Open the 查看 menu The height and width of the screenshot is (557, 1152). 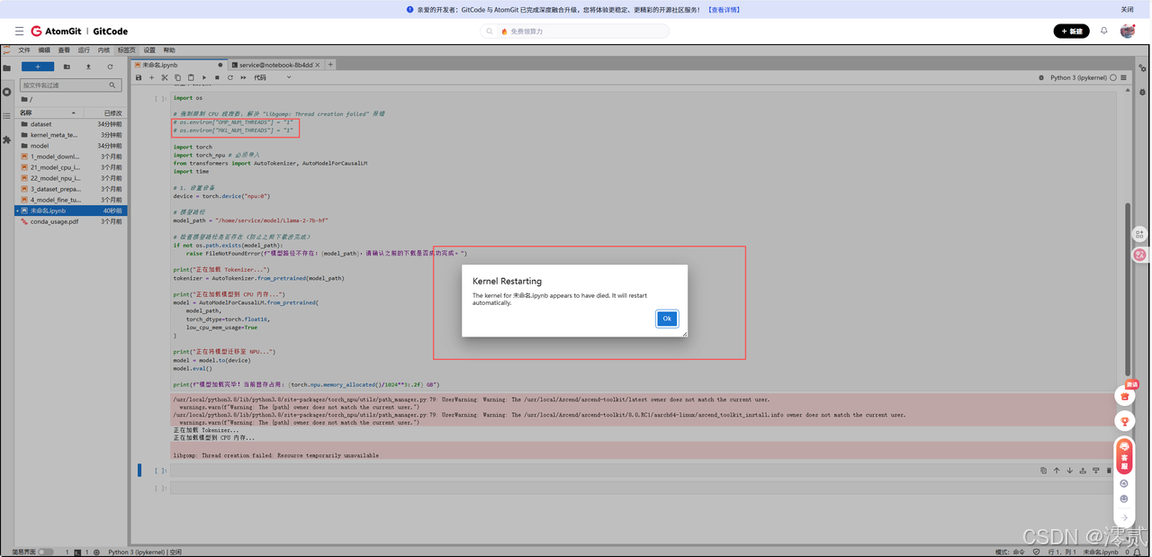(64, 50)
